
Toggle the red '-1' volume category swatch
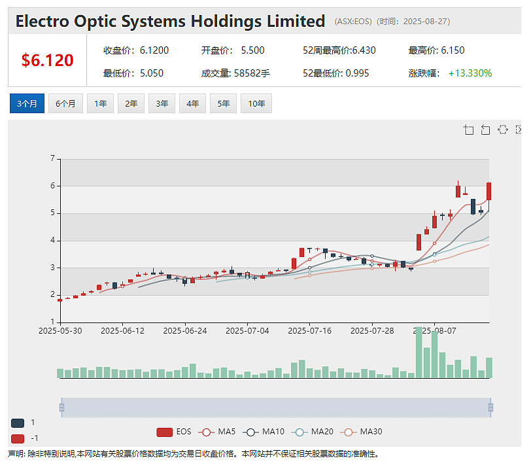pos(18,438)
